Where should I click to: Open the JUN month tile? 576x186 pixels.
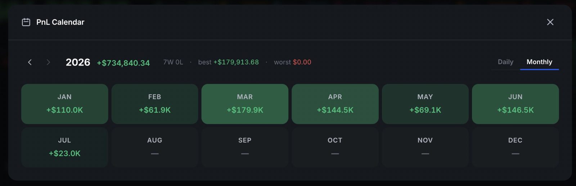[516, 104]
